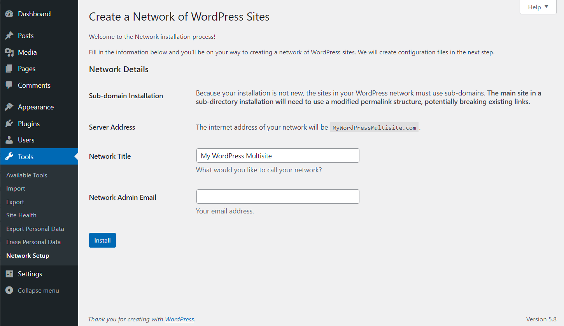Image resolution: width=564 pixels, height=326 pixels.
Task: Focus the Network Admin Email field
Action: click(x=278, y=197)
